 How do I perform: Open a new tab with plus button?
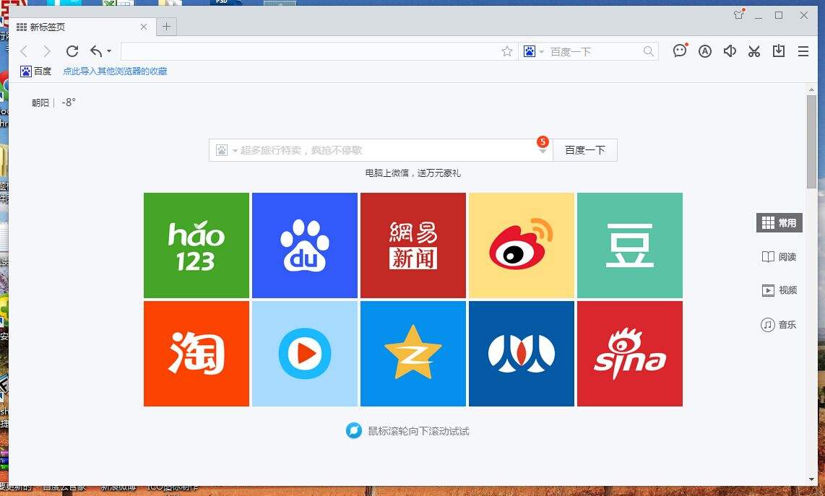tap(166, 26)
